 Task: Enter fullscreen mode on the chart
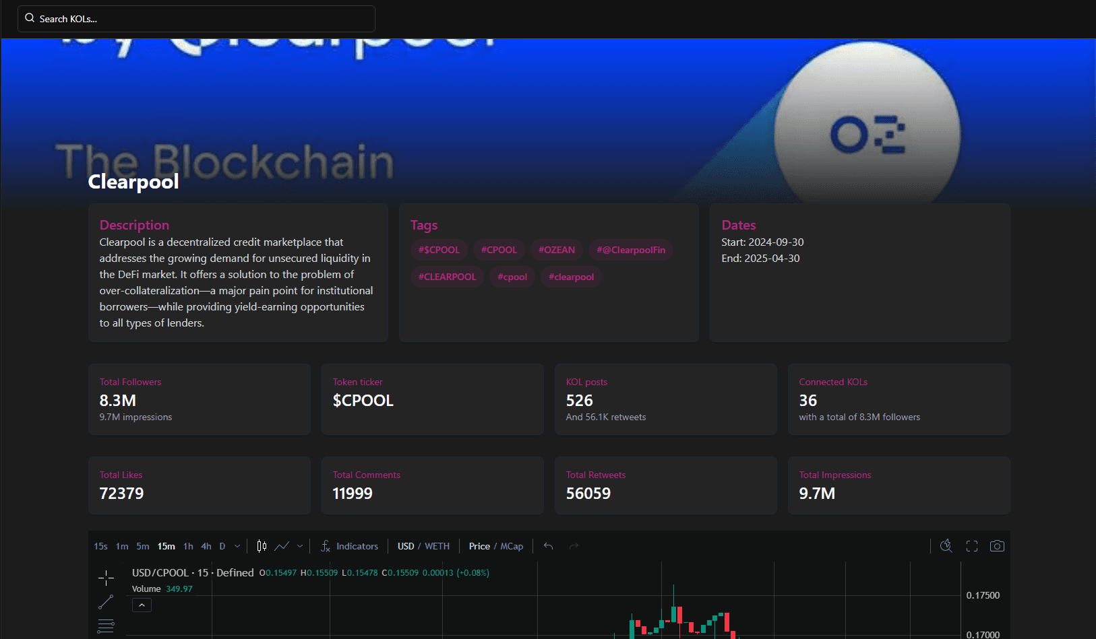(971, 546)
